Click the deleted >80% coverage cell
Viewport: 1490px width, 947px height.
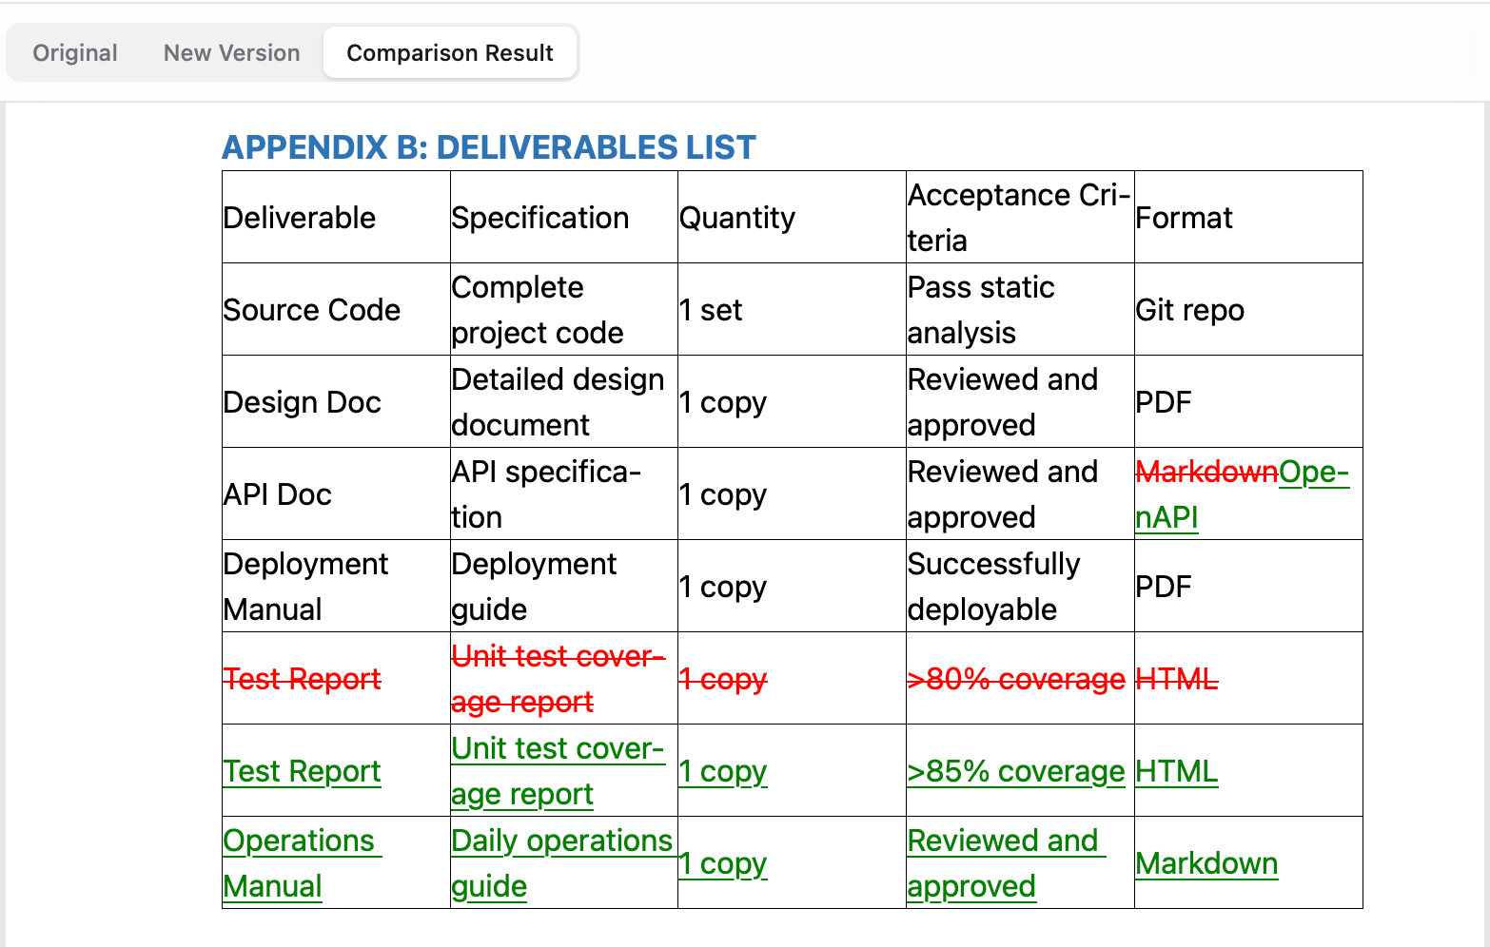pos(1020,679)
